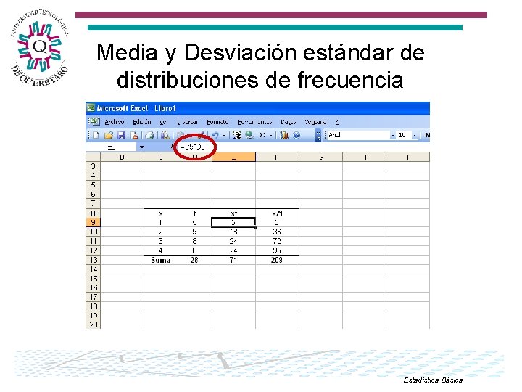Click the x value 2 cell
Viewport: 522px width, 392px height.
pos(161,232)
